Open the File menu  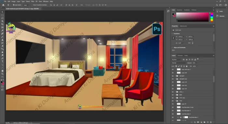click(5, 1)
